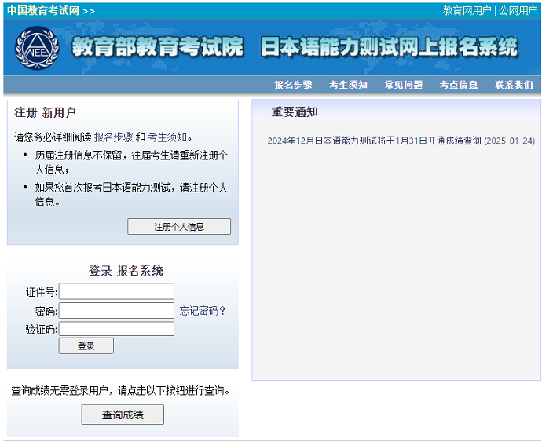Switch to 教育网用户 access
The height and width of the screenshot is (442, 542).
pos(467,11)
